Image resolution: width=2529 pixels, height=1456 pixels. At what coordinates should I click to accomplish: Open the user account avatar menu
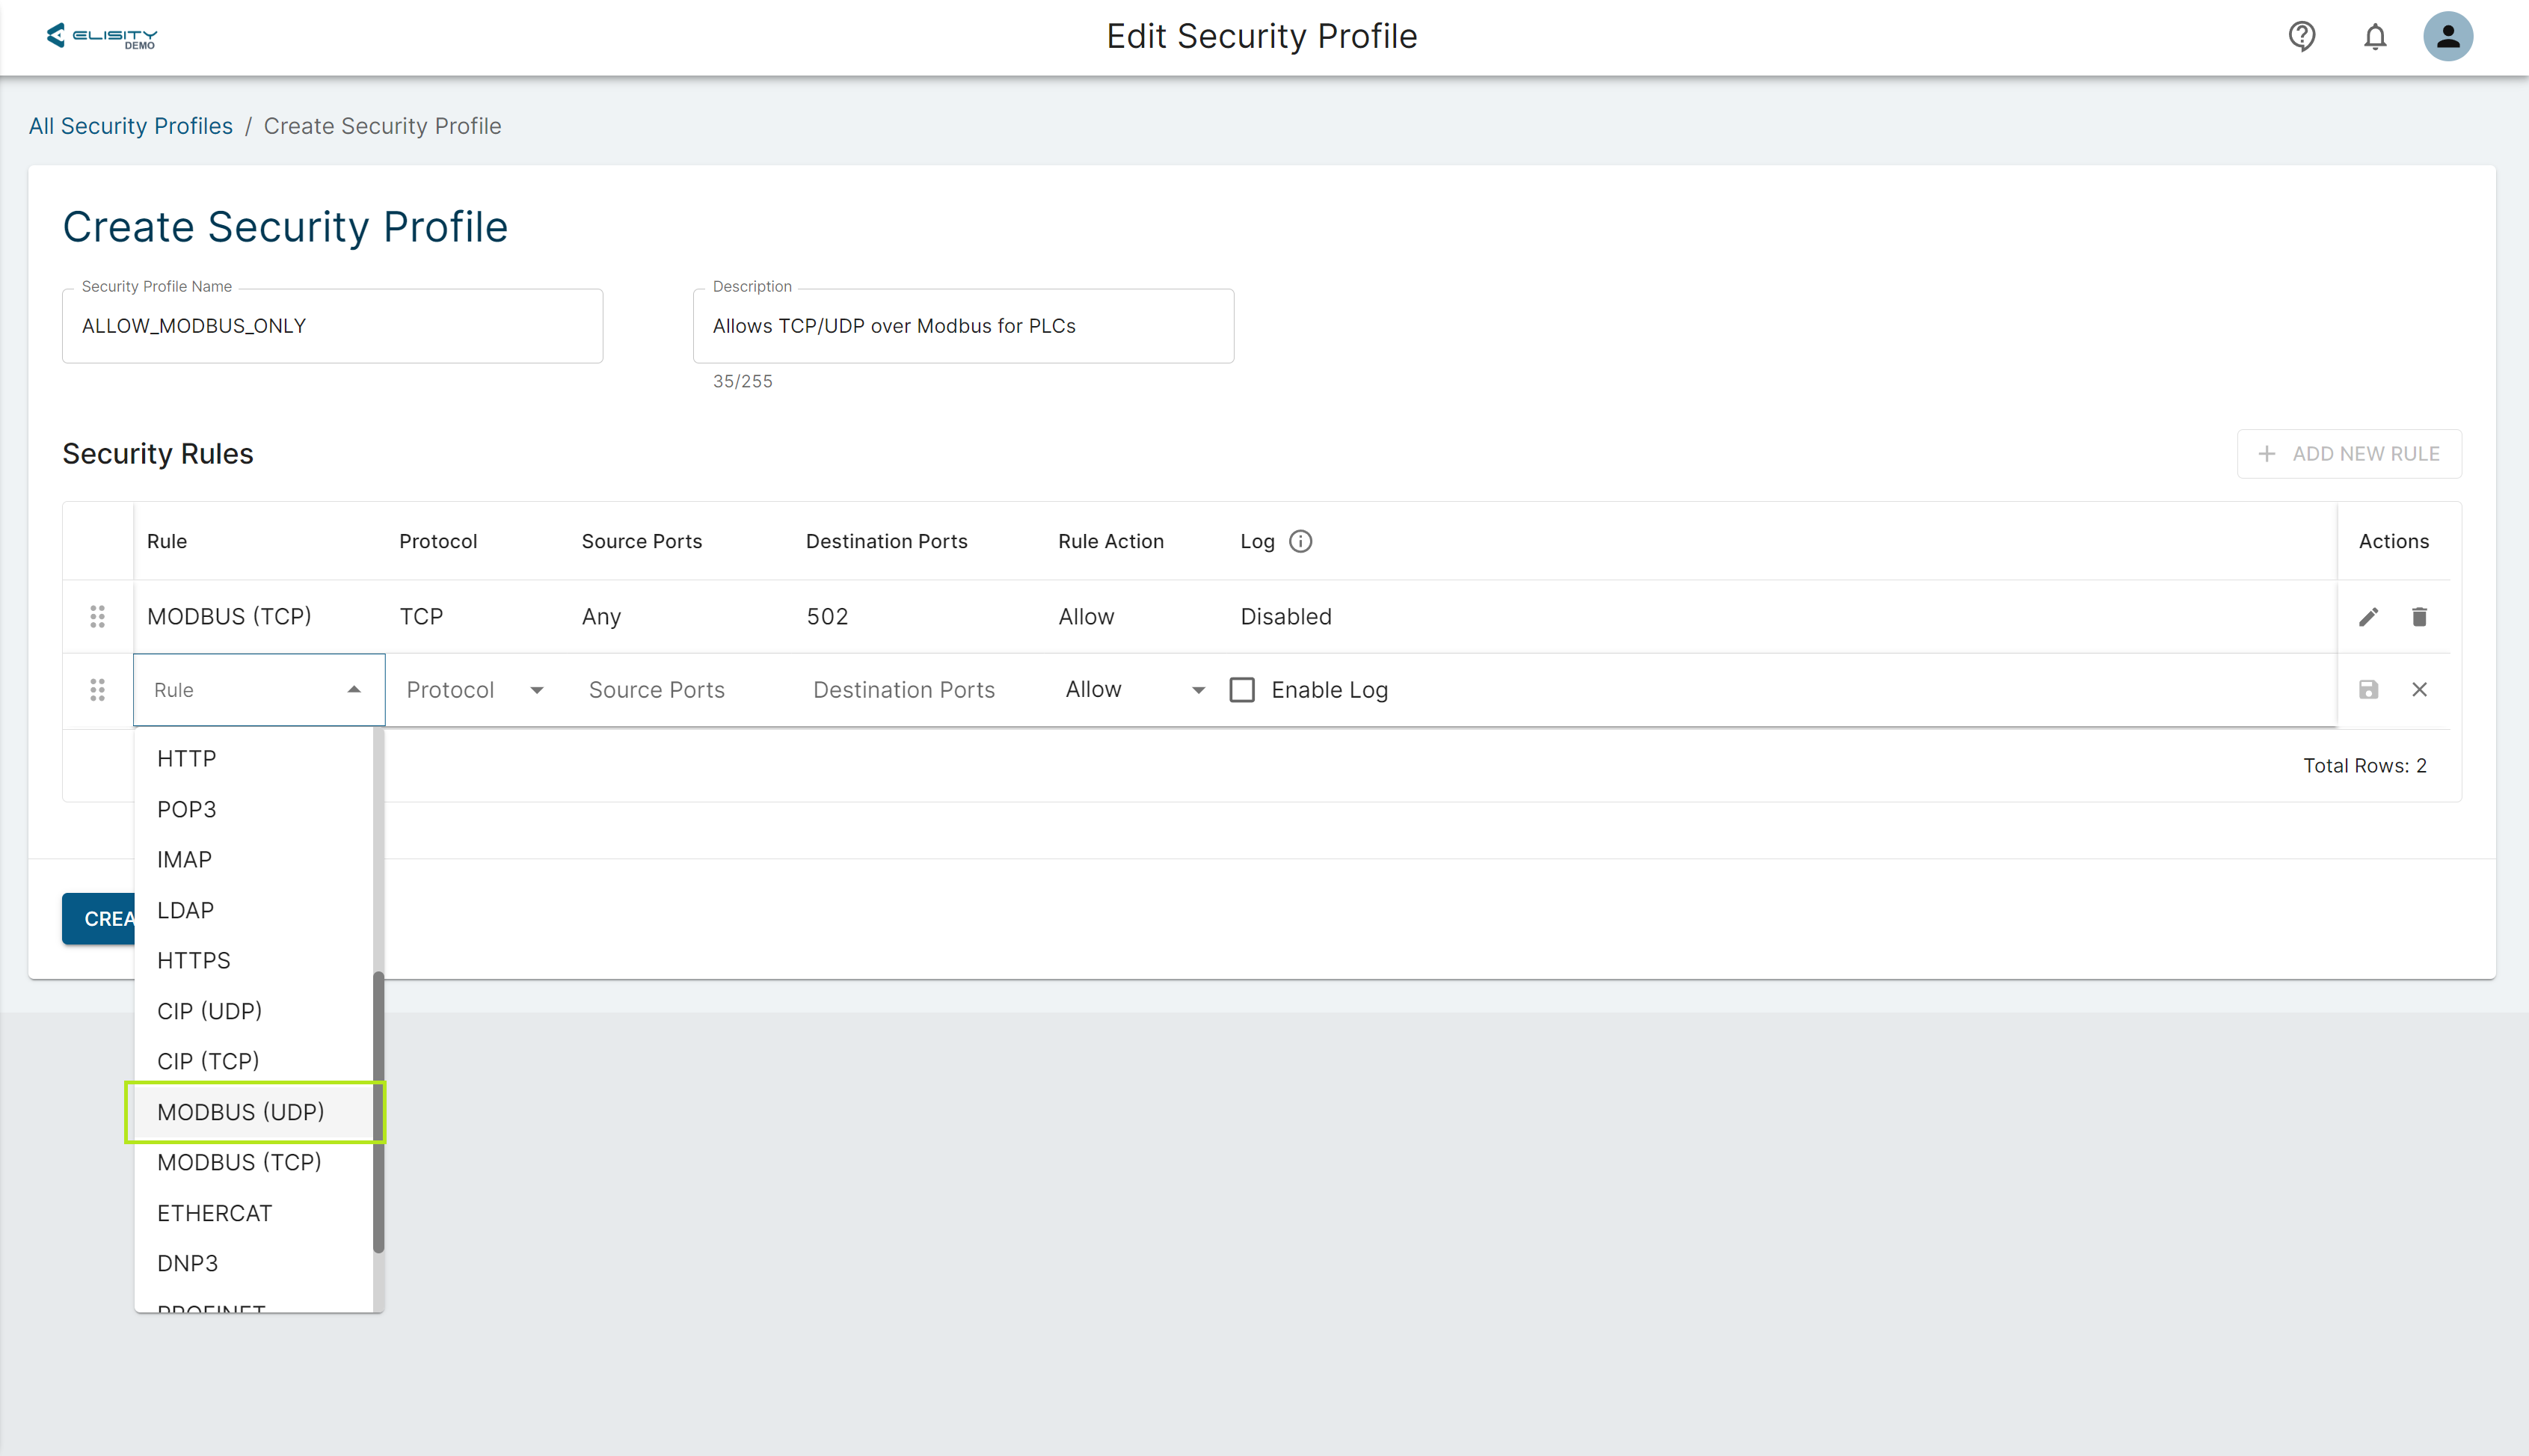click(2447, 37)
